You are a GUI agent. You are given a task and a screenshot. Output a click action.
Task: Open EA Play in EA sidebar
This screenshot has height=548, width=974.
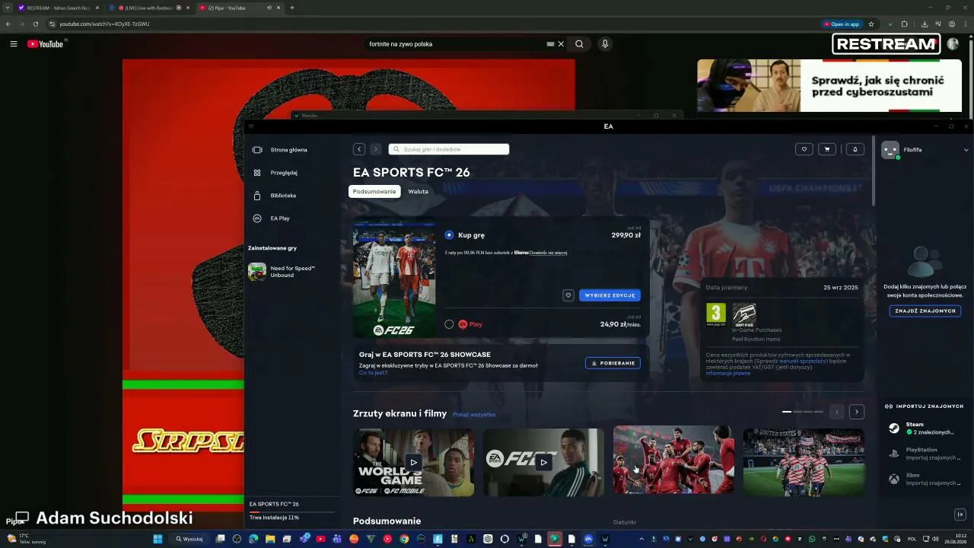[x=271, y=218]
